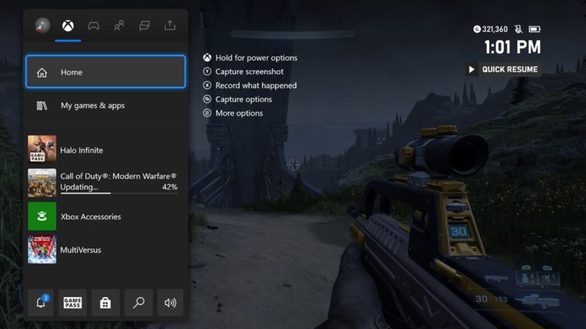Screen dimensions: 586x329
Task: Open the controller Game activity tab
Action: [x=94, y=25]
